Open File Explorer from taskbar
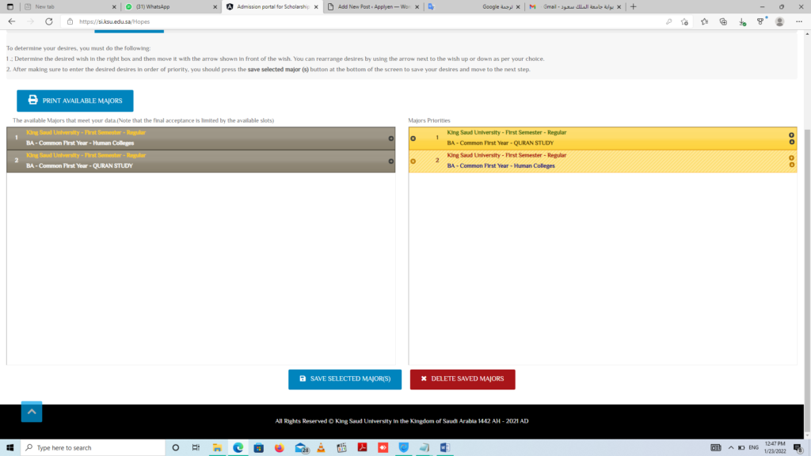Screen dimensions: 811x456 click(217, 448)
